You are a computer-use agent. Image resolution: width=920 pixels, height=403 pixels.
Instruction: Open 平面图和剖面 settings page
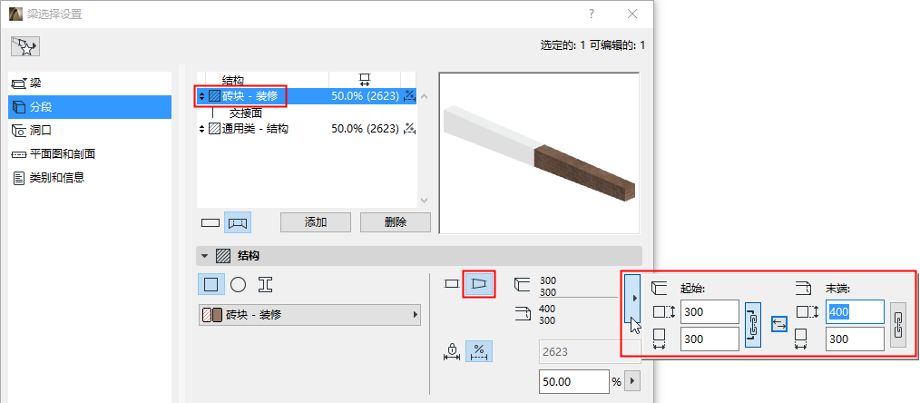pyautogui.click(x=90, y=154)
